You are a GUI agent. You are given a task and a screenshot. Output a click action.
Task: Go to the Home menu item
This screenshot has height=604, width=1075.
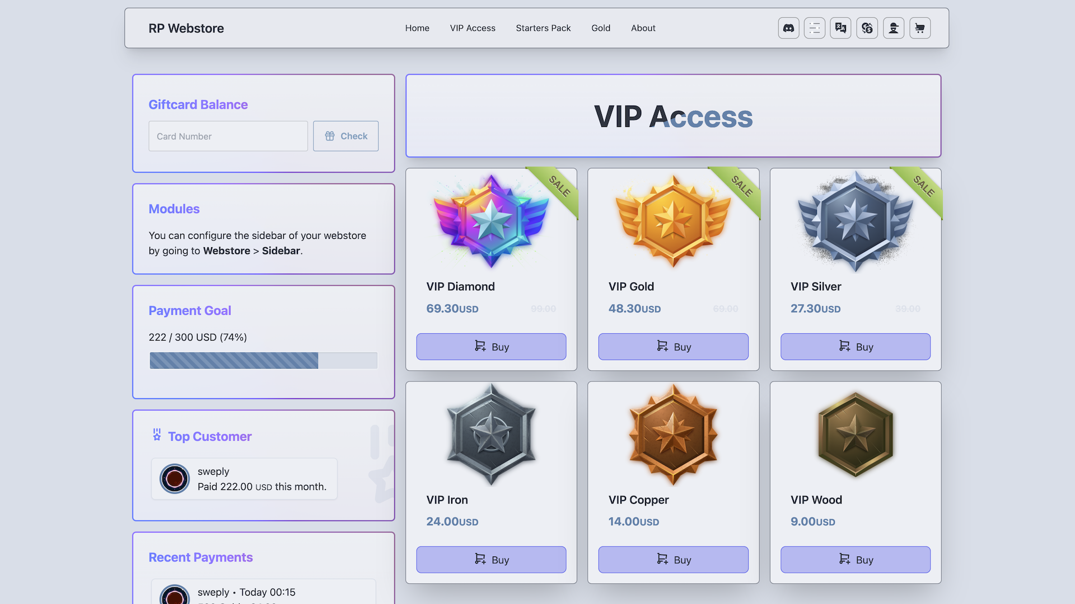click(x=417, y=28)
